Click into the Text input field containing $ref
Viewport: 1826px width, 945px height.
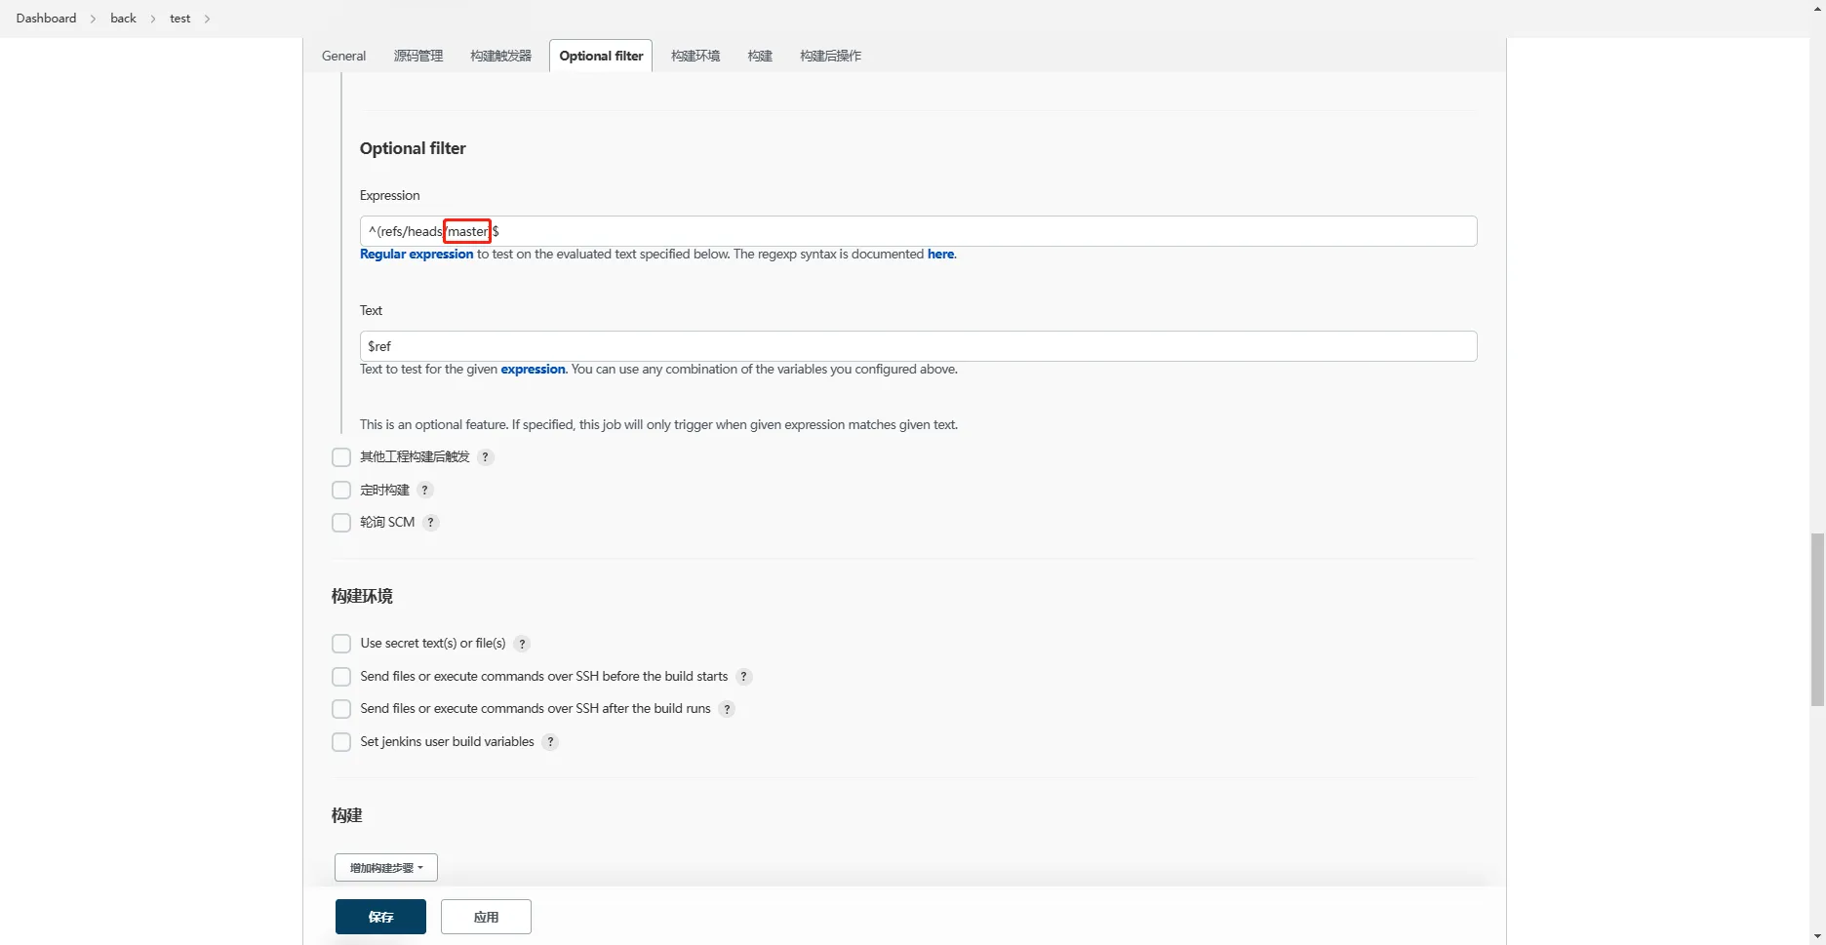[917, 346]
